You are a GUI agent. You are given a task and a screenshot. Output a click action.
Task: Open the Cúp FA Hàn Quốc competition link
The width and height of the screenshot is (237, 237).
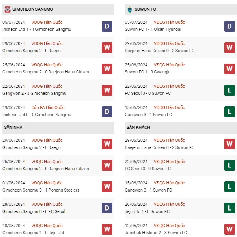(48, 107)
